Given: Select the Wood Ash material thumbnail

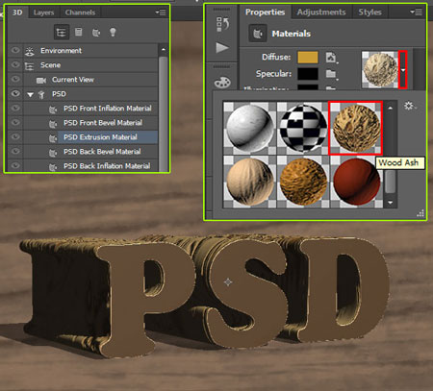Looking at the screenshot, I should tap(355, 128).
